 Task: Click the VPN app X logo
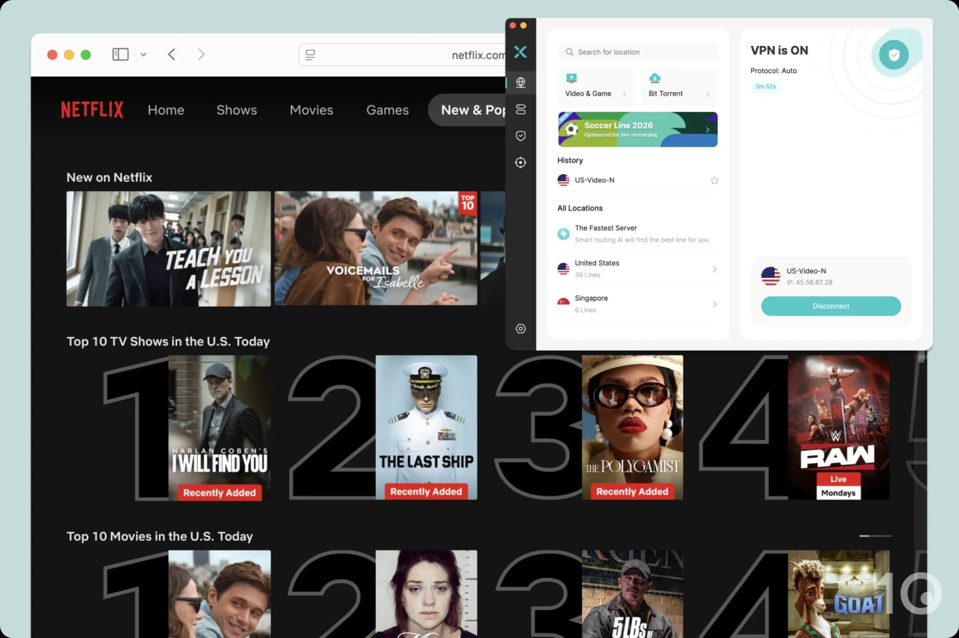pyautogui.click(x=520, y=52)
